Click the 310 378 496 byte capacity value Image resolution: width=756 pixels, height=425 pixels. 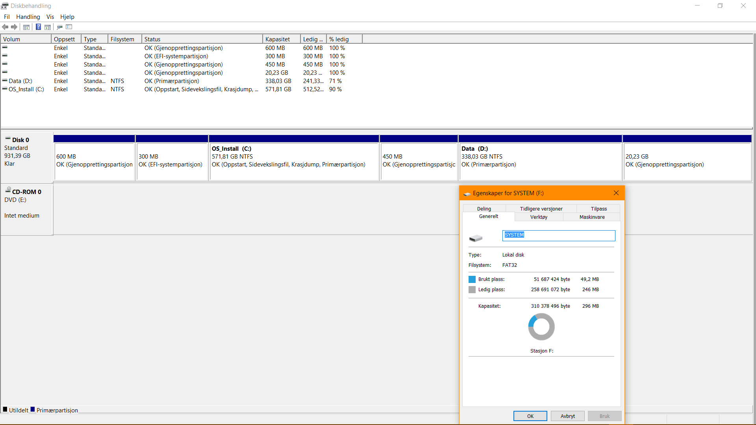pyautogui.click(x=550, y=306)
